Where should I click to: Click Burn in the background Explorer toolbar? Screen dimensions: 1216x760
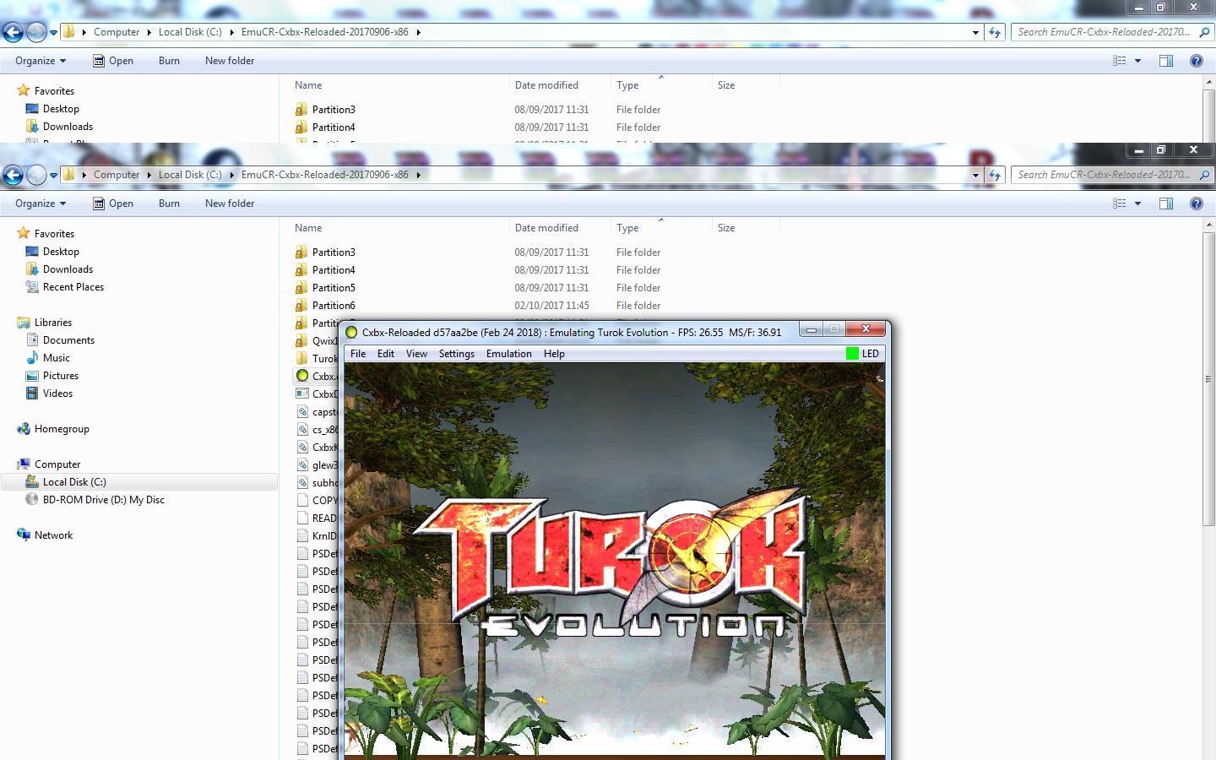169,61
